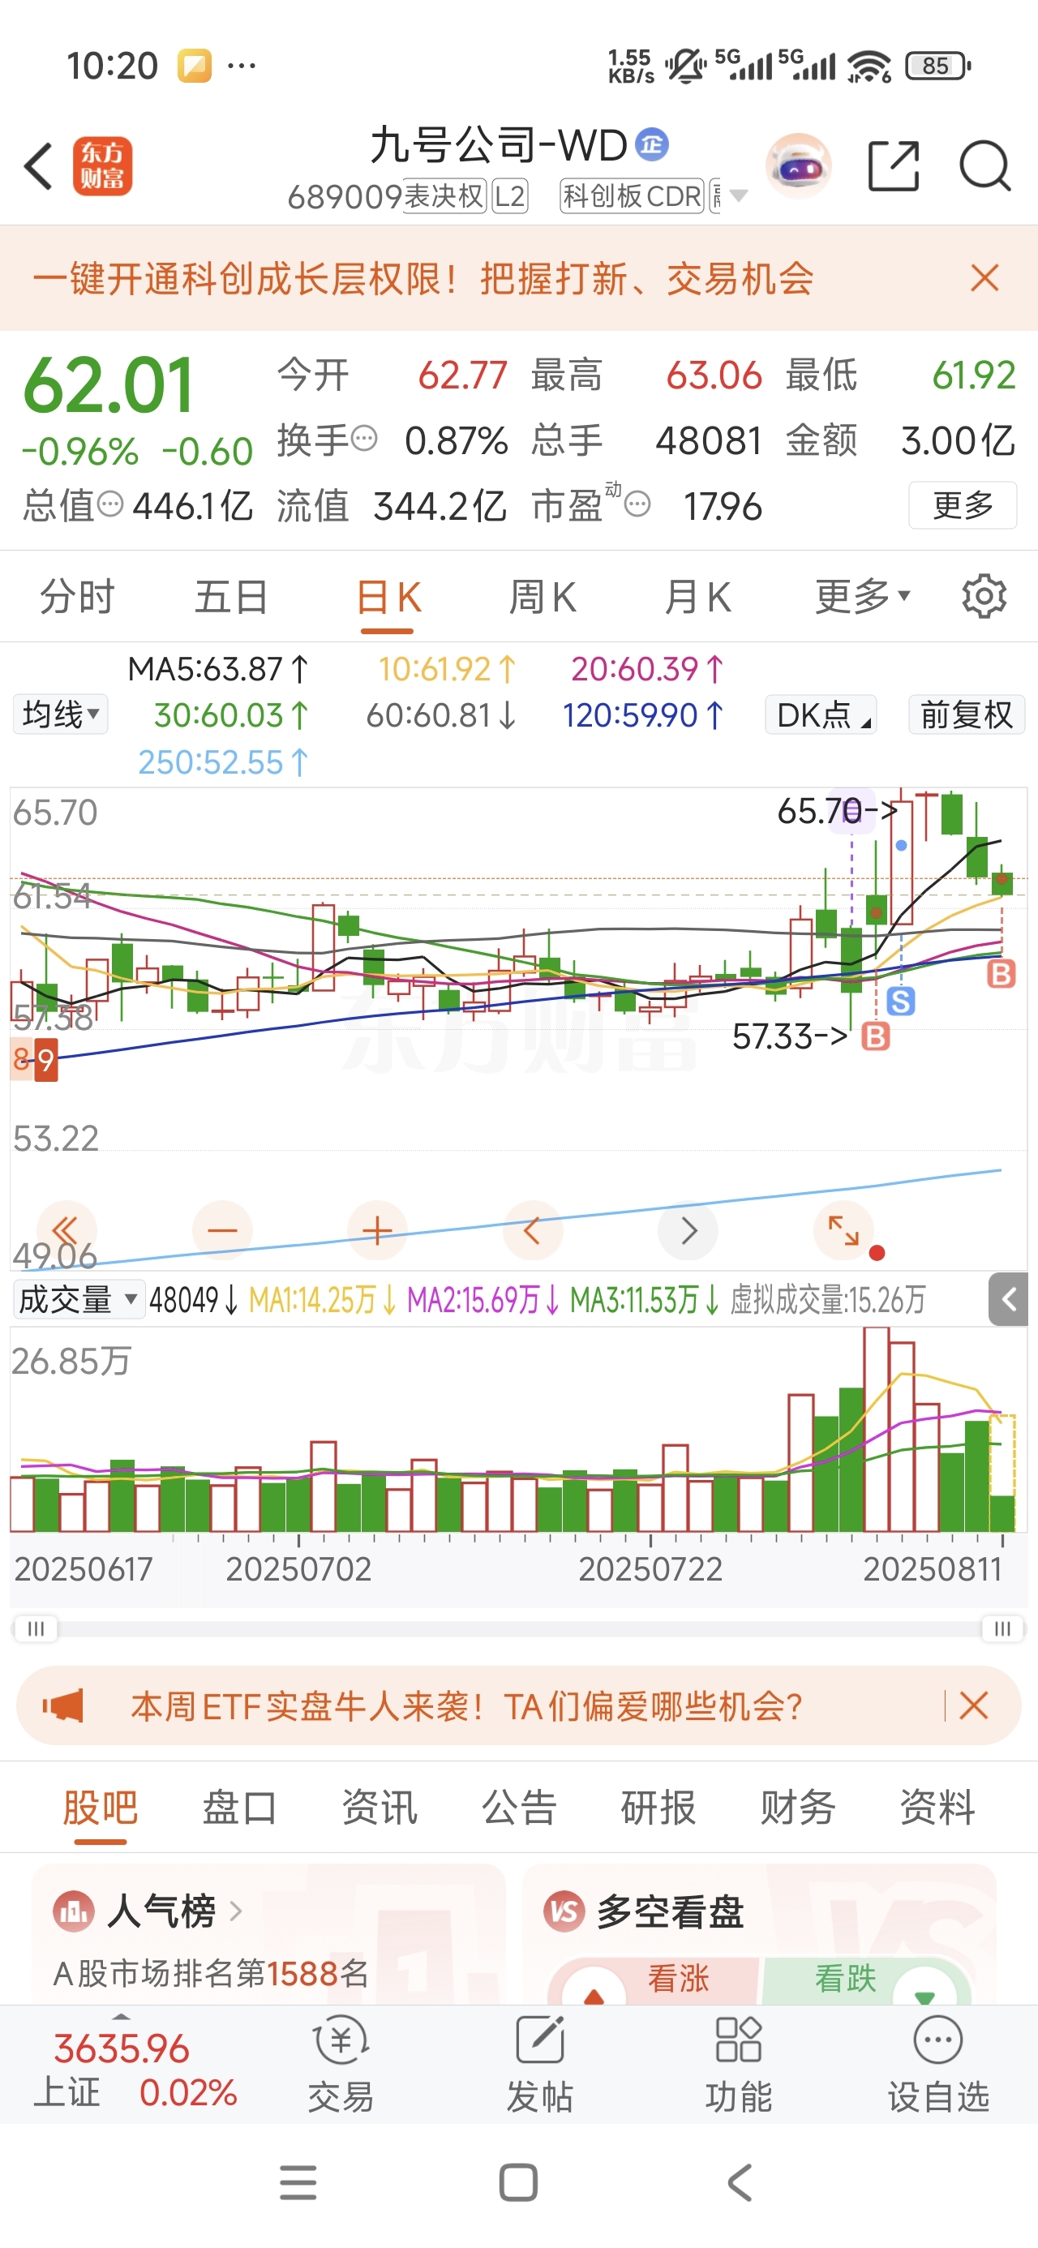This screenshot has height=2248, width=1038.
Task: Open the 资料 tab
Action: pyautogui.click(x=937, y=1807)
